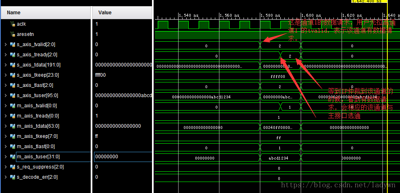Click the s_decode_err bus icon
The image size is (400, 193).
point(13,177)
